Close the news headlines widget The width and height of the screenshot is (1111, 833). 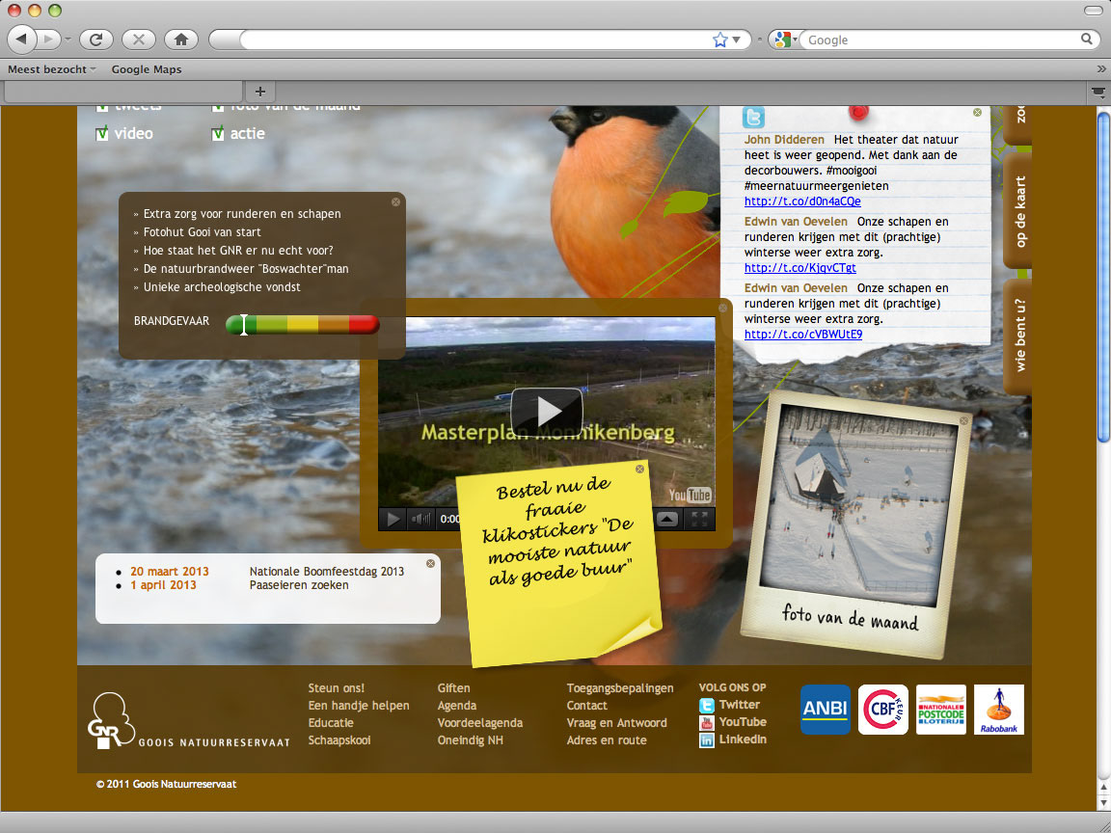pyautogui.click(x=395, y=202)
